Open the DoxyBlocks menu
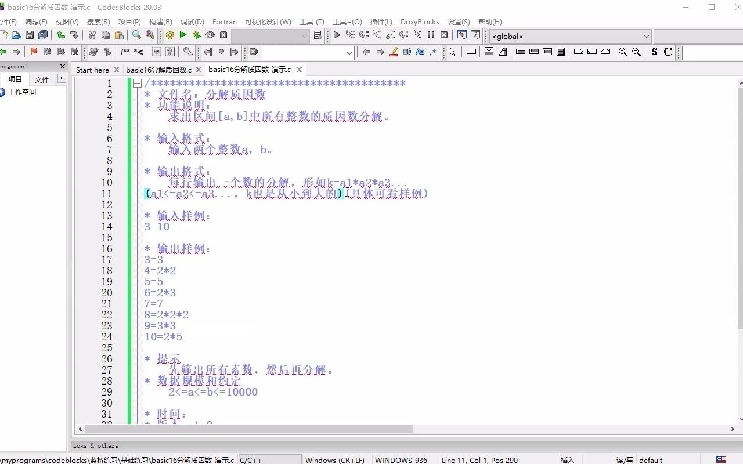This screenshot has width=743, height=464. tap(420, 21)
